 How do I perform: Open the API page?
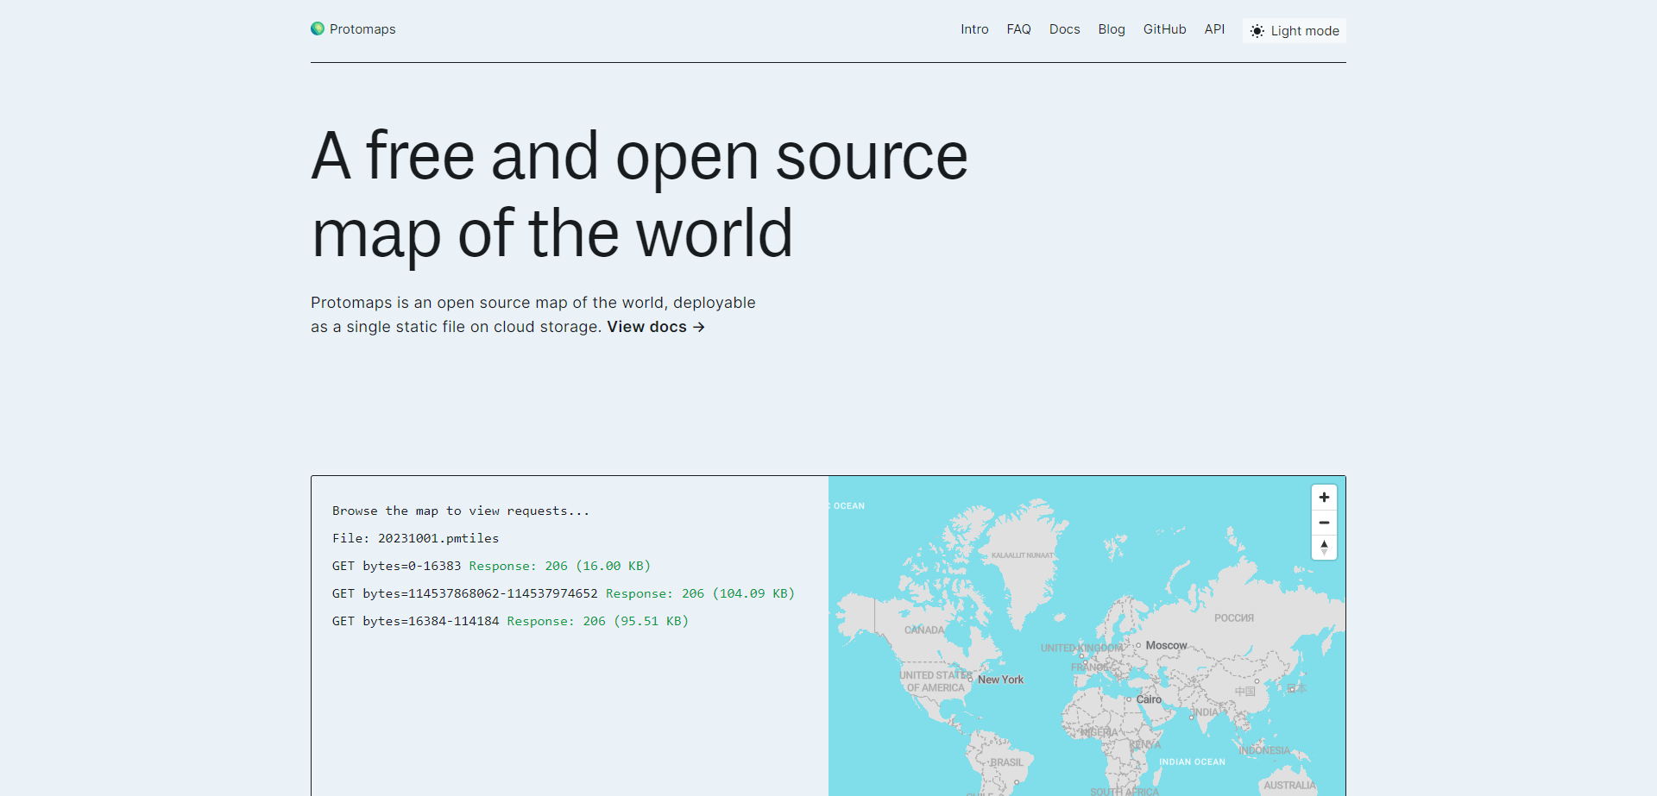[1214, 28]
